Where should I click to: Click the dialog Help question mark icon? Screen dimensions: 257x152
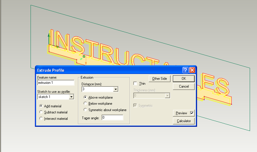tap(185, 70)
